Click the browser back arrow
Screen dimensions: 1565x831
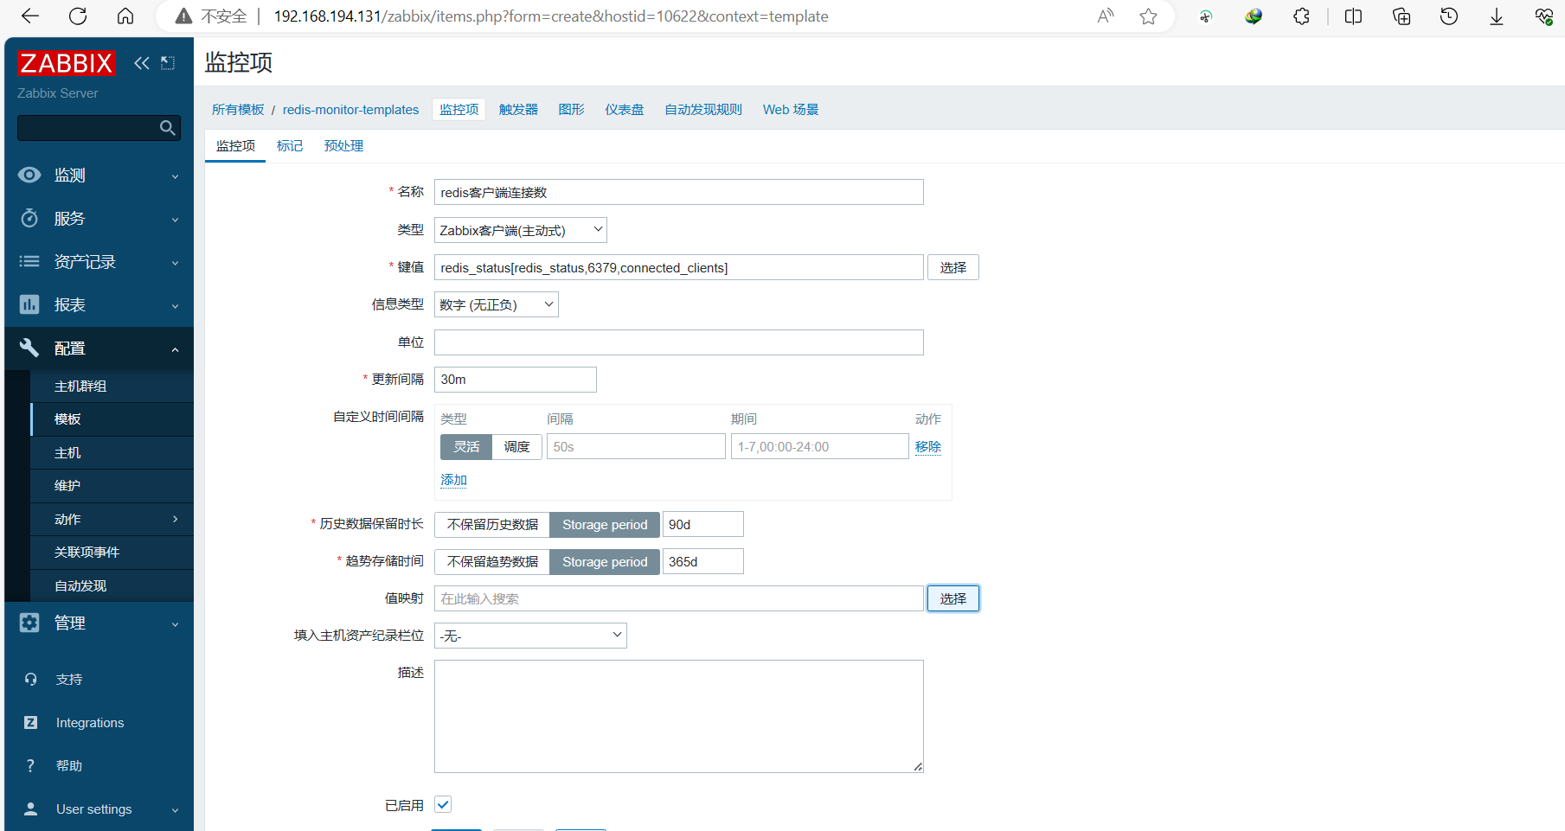pos(30,16)
